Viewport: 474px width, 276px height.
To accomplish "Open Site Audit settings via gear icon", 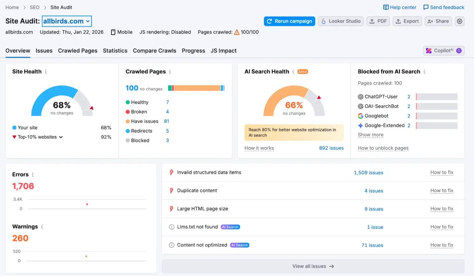I will coord(459,21).
